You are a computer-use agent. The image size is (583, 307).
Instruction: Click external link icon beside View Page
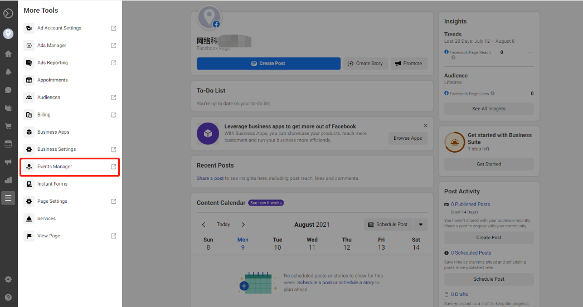click(113, 236)
